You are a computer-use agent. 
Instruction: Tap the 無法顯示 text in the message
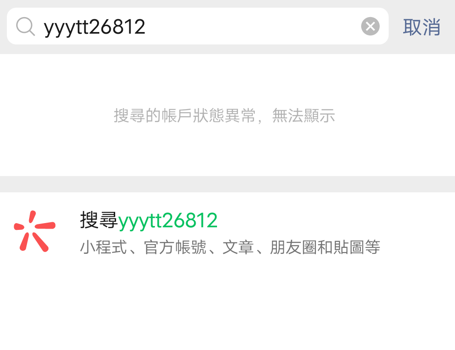pos(303,115)
